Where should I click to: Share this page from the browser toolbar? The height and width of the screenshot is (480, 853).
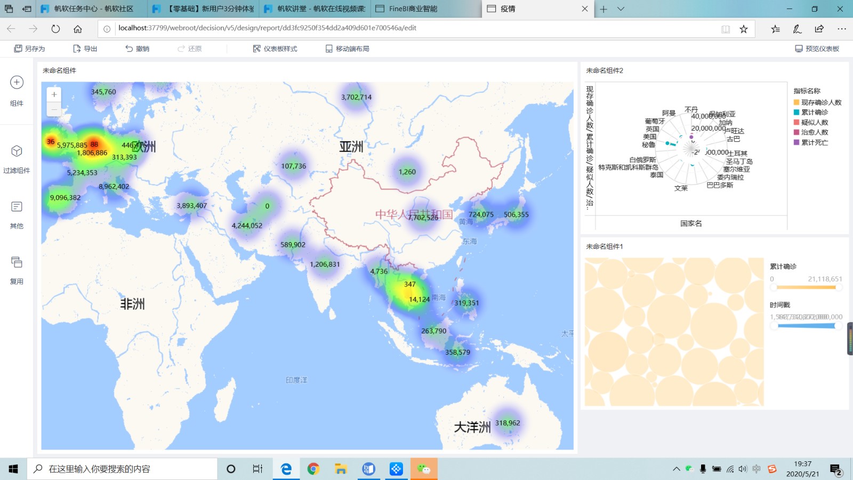(x=819, y=29)
